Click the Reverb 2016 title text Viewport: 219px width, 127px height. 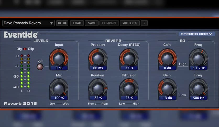tap(20, 103)
